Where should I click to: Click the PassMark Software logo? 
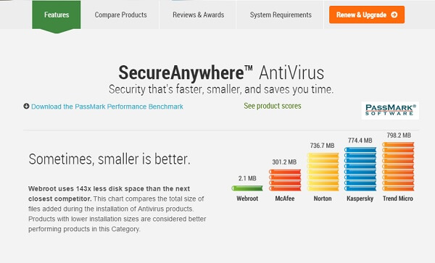(x=390, y=110)
